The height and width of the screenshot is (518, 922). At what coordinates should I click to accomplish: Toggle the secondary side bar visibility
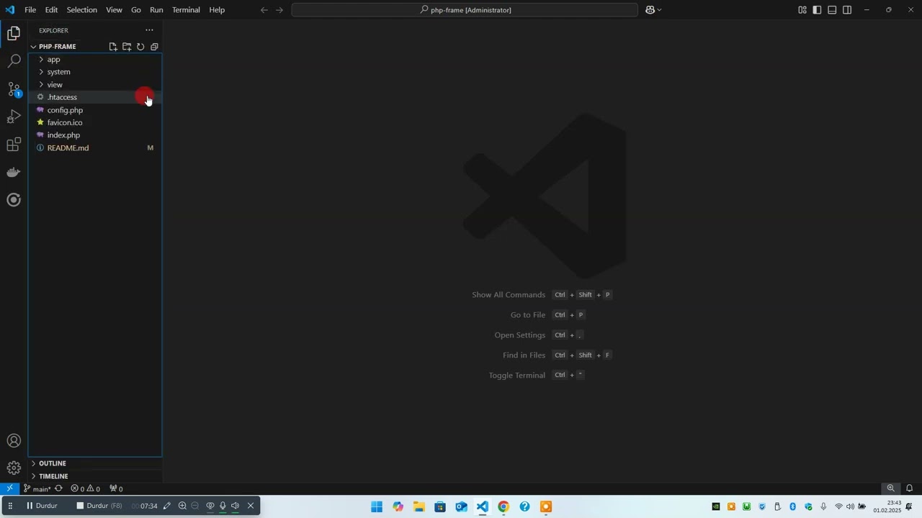pos(847,10)
